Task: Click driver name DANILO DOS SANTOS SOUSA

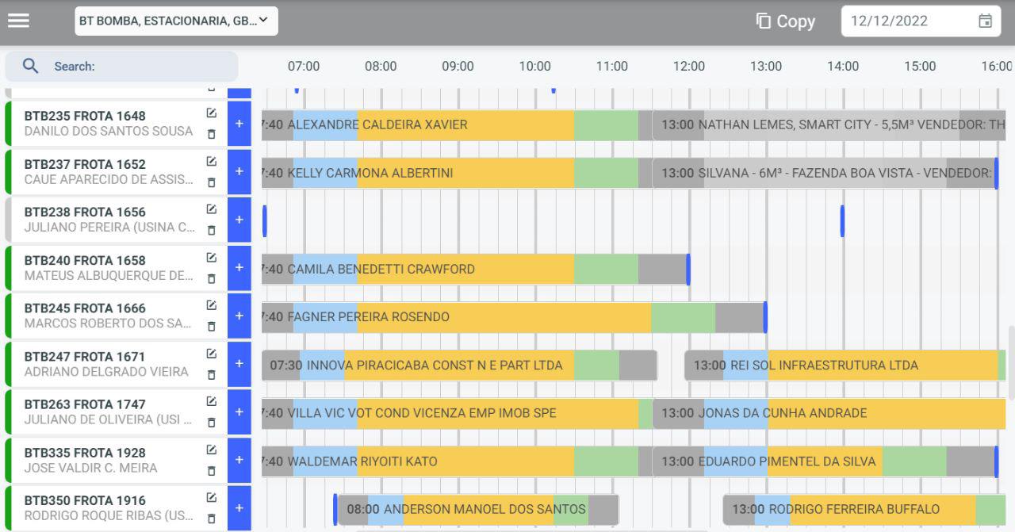Action: [x=109, y=132]
